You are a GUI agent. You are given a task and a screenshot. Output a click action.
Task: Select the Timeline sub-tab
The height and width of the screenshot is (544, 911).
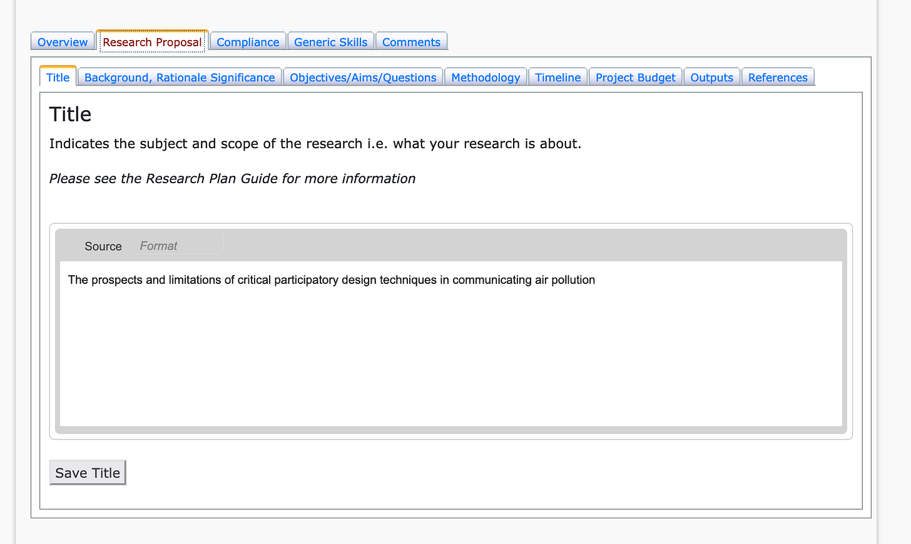click(x=557, y=77)
